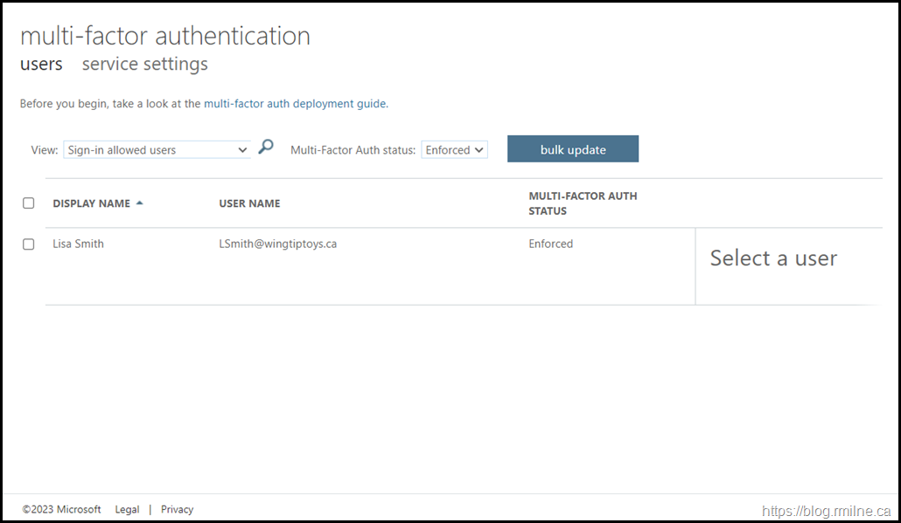Screen dimensions: 901x523
Task: Open the View dropdown
Action: tap(157, 150)
